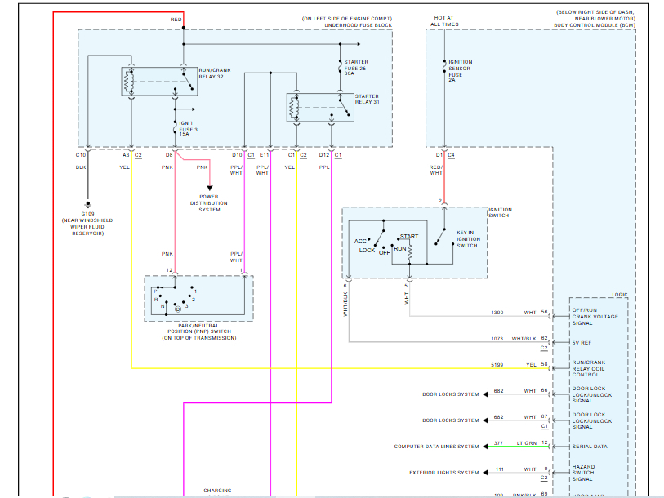Screen dimensions: 664x498
Task: Click the Run/Crank Relay 32 symbol
Action: click(x=159, y=82)
